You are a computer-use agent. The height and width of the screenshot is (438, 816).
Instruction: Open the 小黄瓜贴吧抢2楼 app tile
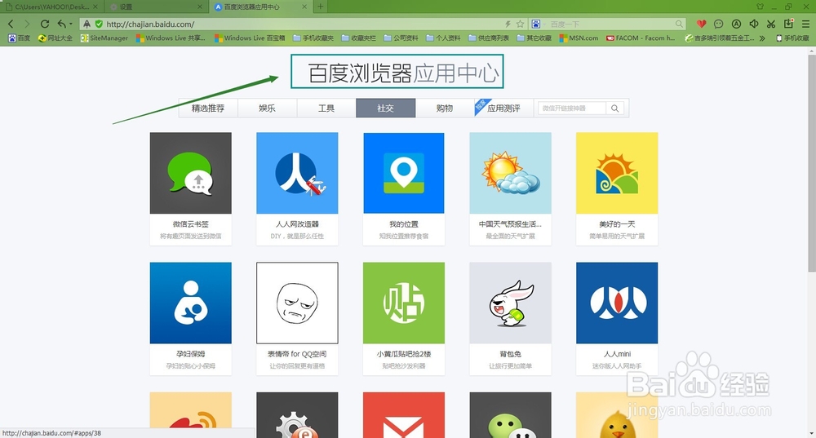click(x=404, y=318)
